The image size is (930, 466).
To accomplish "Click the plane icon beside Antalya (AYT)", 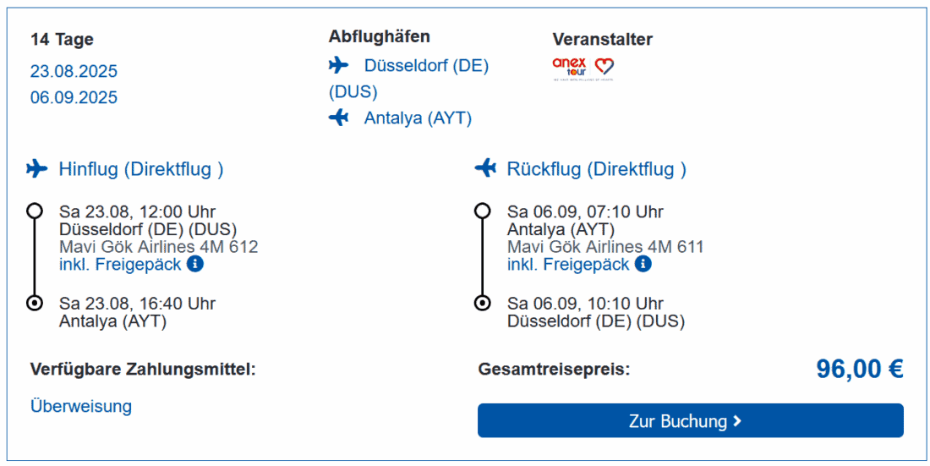I will point(339,118).
